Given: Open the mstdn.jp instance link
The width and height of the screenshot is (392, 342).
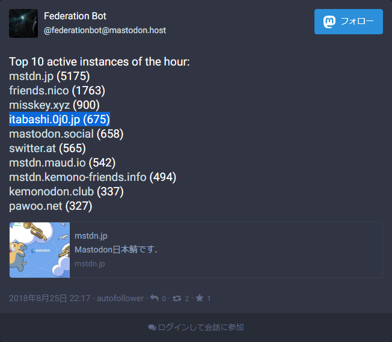Looking at the screenshot, I should (x=31, y=76).
